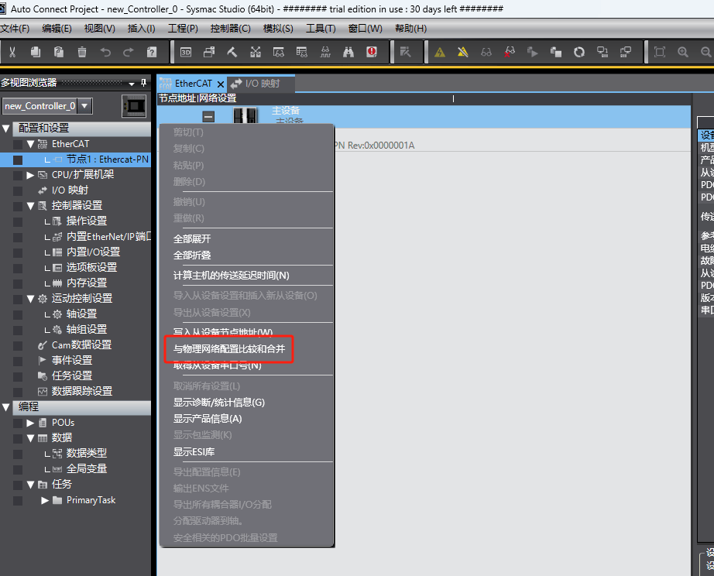714x576 pixels.
Task: Click the Copy toolbar icon
Action: (36, 53)
